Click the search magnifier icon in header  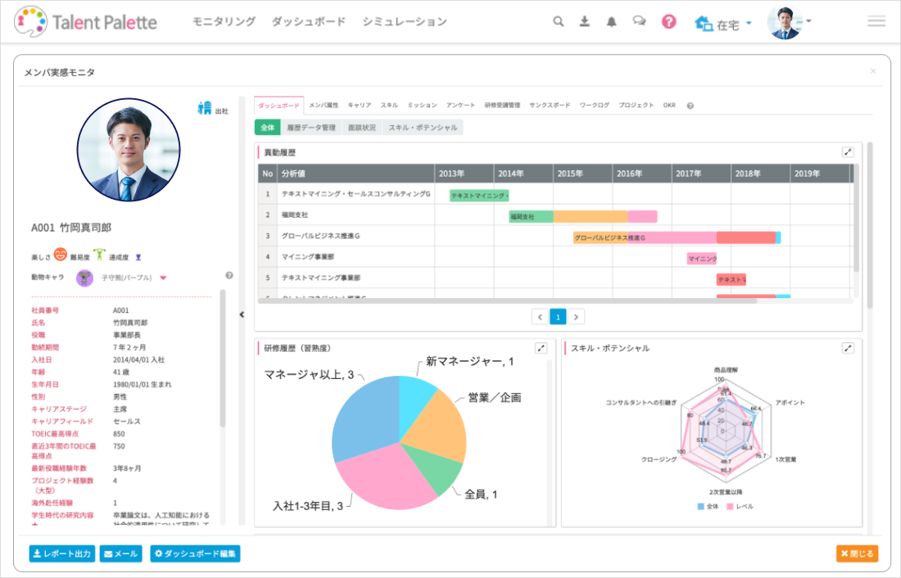coord(559,22)
